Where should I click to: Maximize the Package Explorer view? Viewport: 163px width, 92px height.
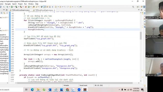point(7,10)
